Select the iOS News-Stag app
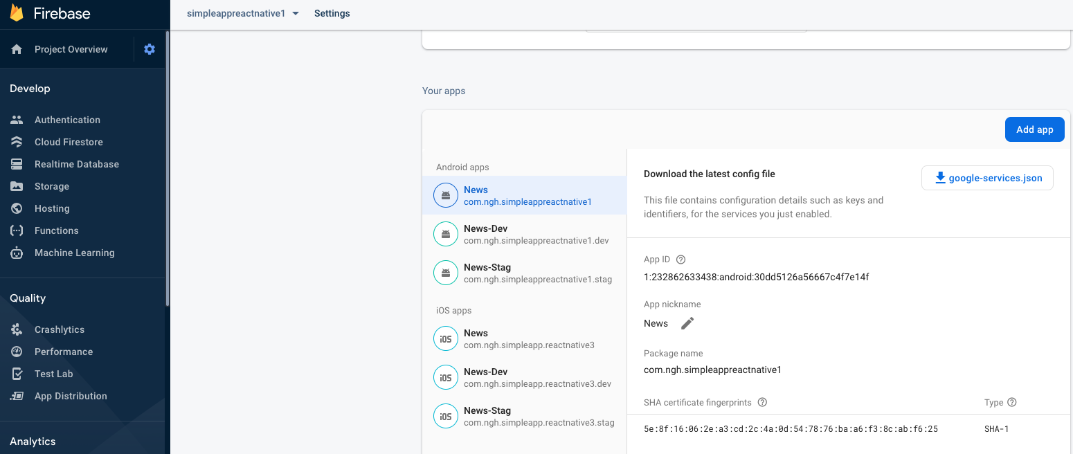This screenshot has width=1073, height=454. [524, 416]
